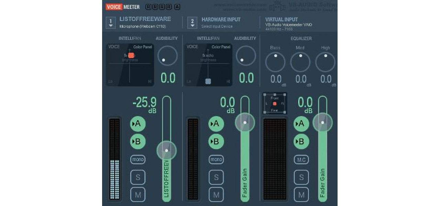Click the 0.0 dB readout on virtual input
Image resolution: width=440 pixels, height=206 pixels.
305,105
